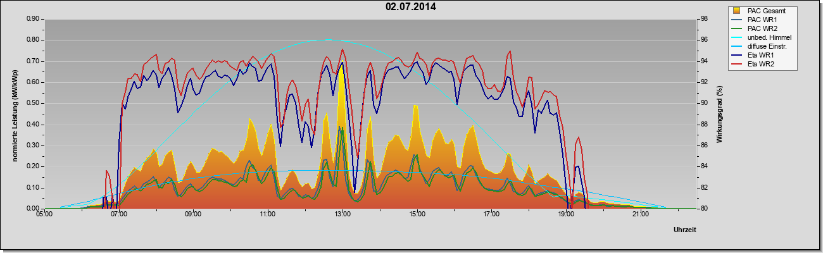823x253 pixels.
Task: Click the diffuse Einstr. legend marker
Action: (x=737, y=46)
